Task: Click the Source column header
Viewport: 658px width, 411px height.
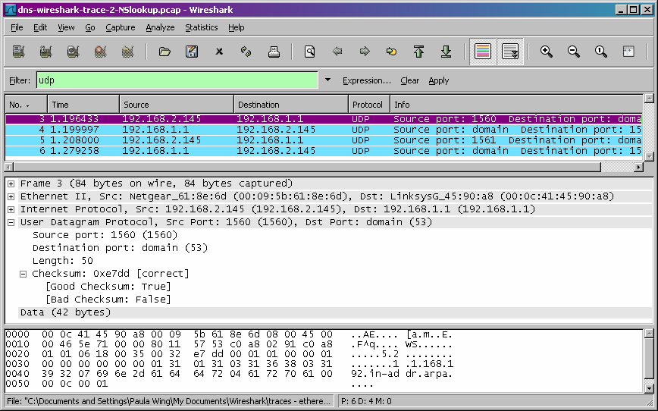Action: click(x=177, y=105)
